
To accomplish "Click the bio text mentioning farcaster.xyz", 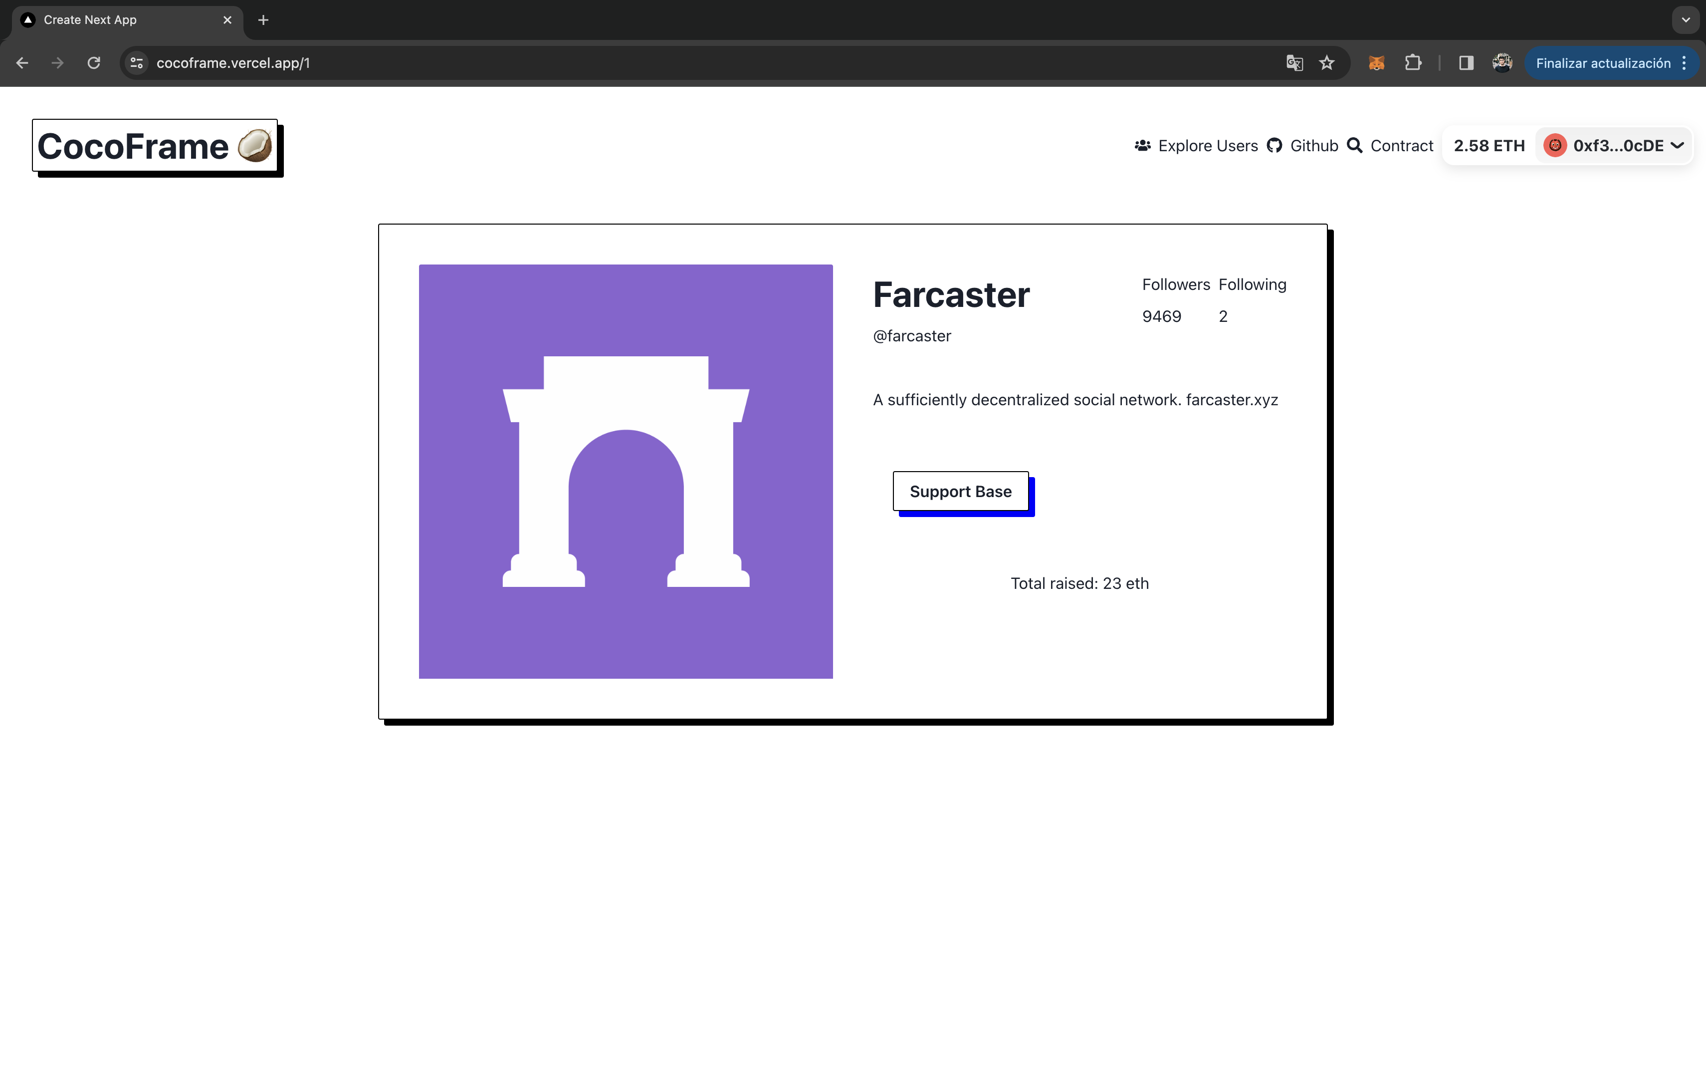I will [1075, 399].
